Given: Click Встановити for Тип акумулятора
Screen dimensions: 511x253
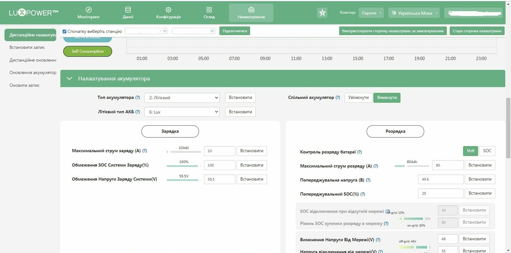Looking at the screenshot, I should pos(240,98).
